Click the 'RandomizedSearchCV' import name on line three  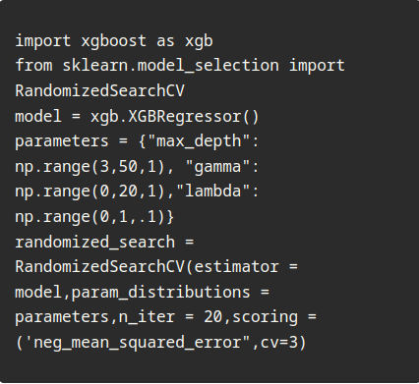99,90
